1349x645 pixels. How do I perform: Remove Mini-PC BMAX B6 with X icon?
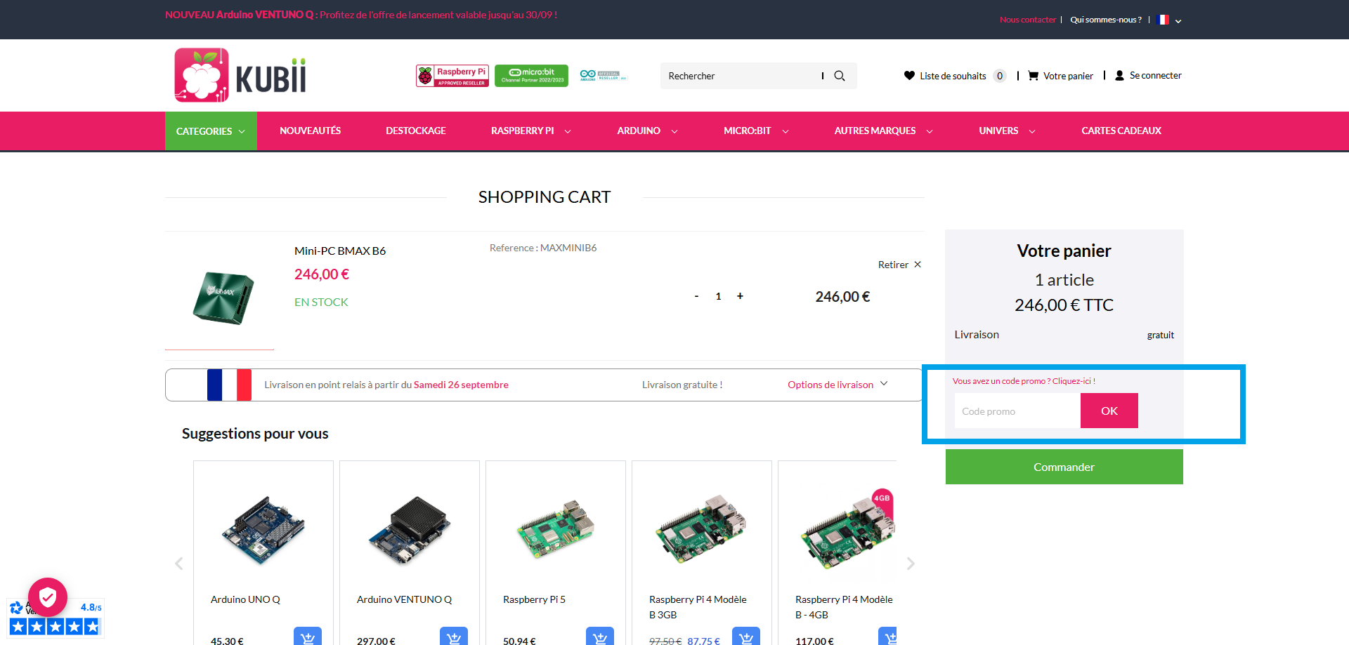[x=918, y=265]
